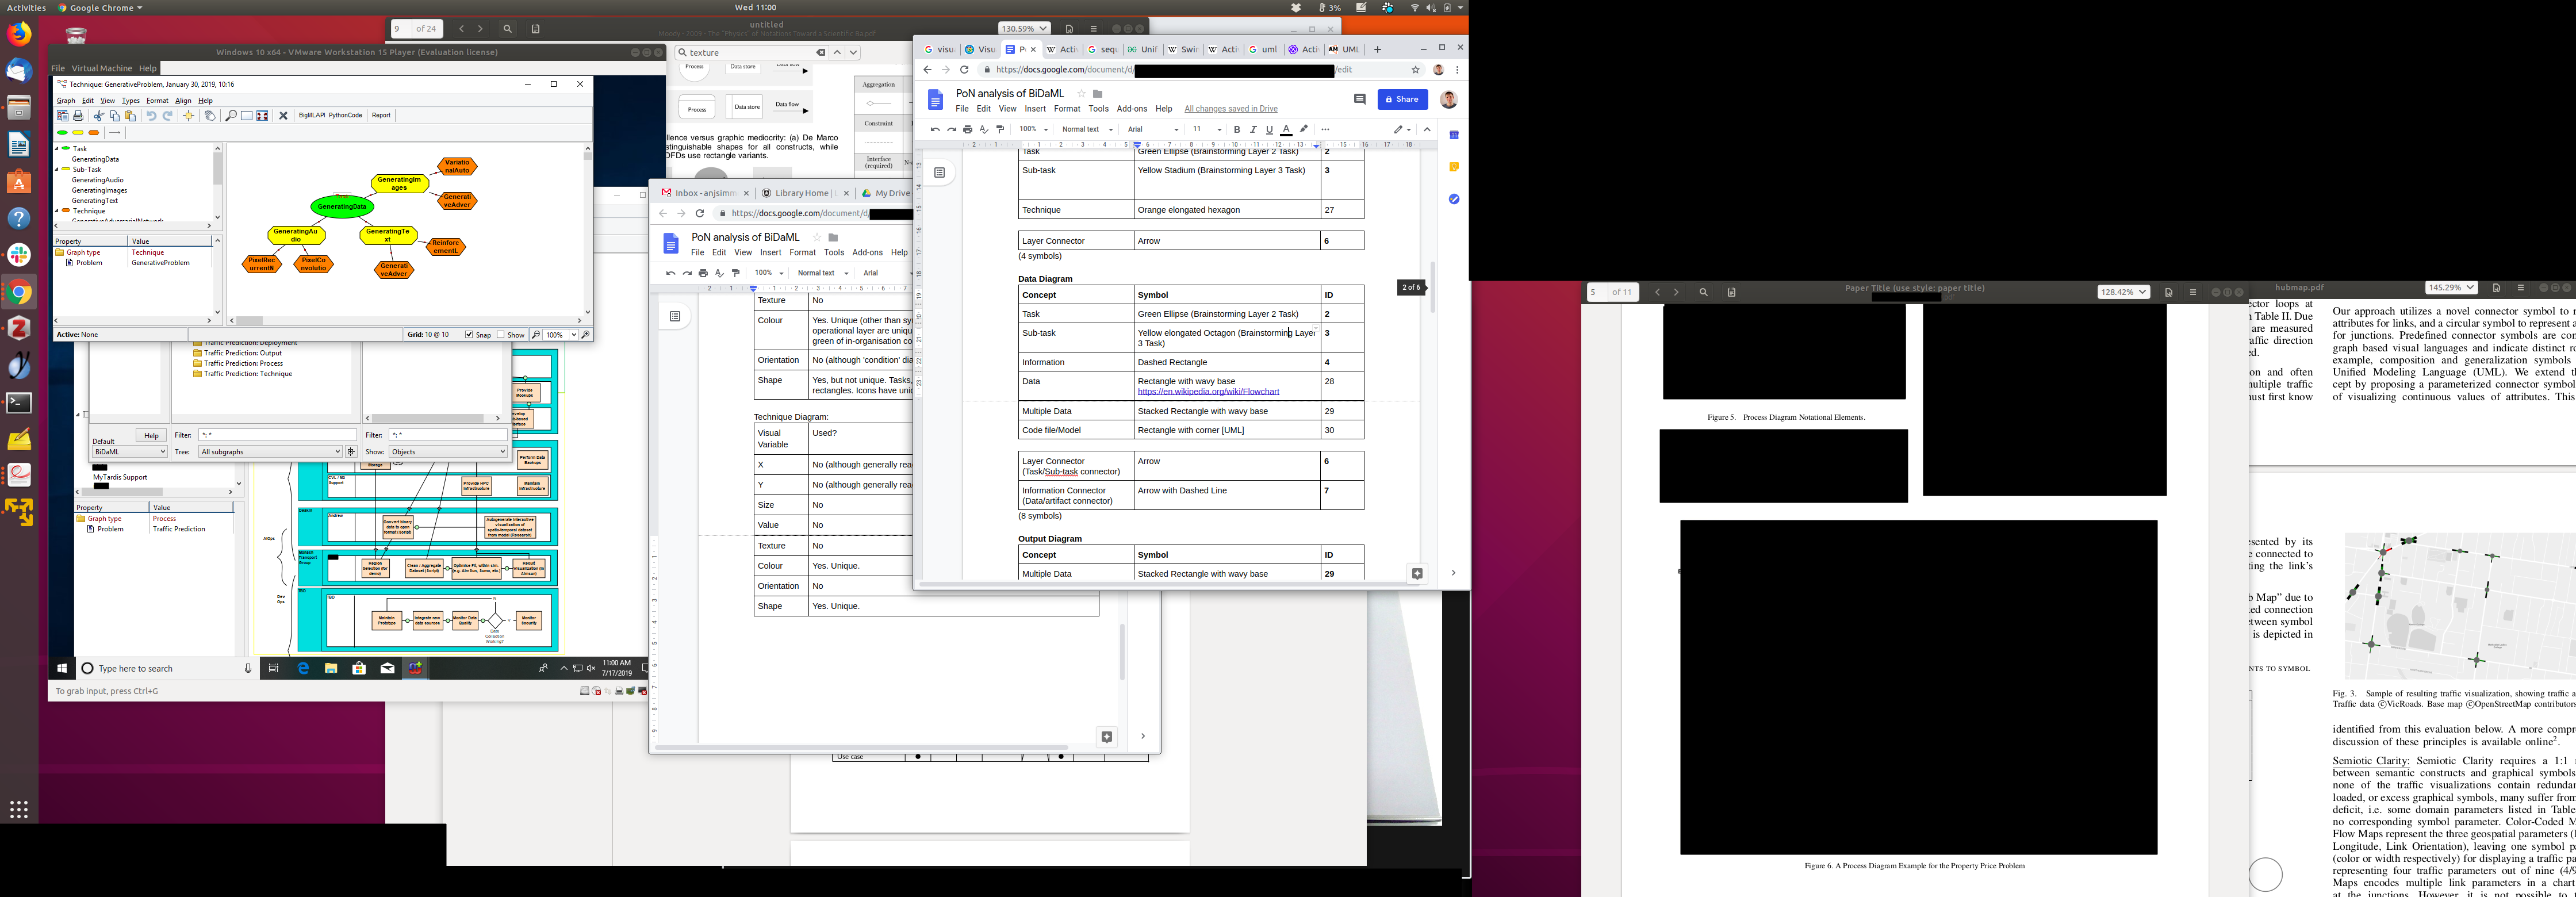Open the Wikipedia Flowchart link in the table
The height and width of the screenshot is (897, 2576).
pos(1208,392)
